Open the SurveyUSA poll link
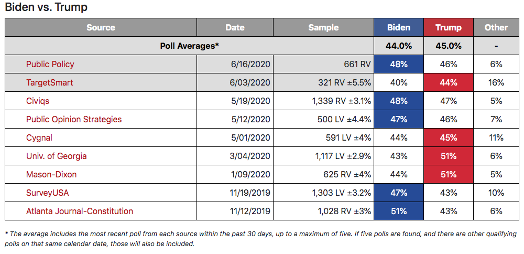Image resolution: width=524 pixels, height=254 pixels. coord(48,193)
